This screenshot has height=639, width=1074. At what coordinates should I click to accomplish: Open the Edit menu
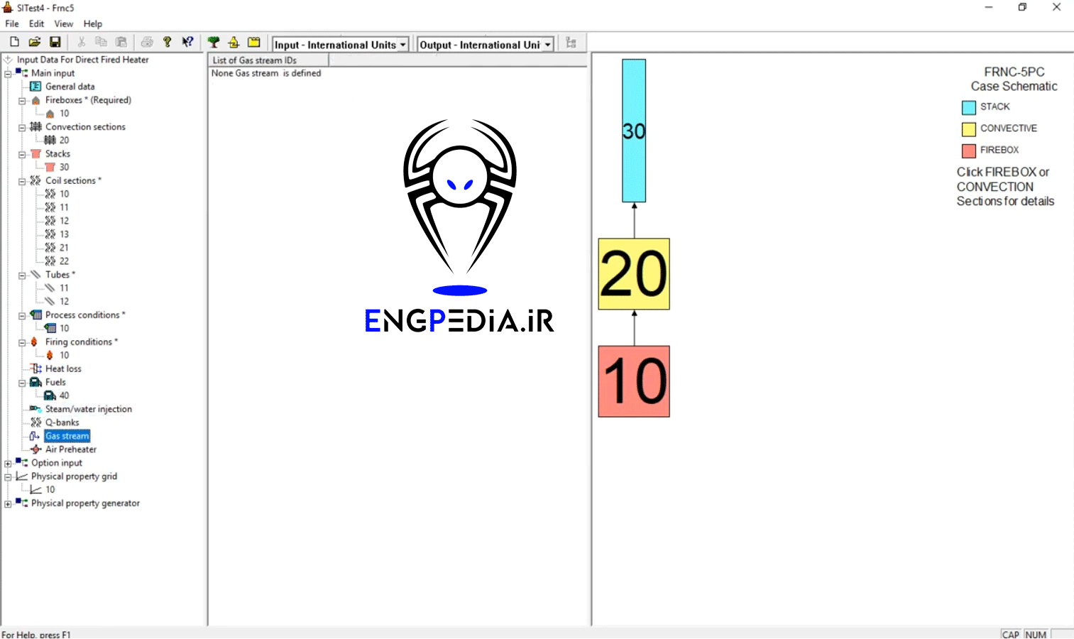pos(36,23)
